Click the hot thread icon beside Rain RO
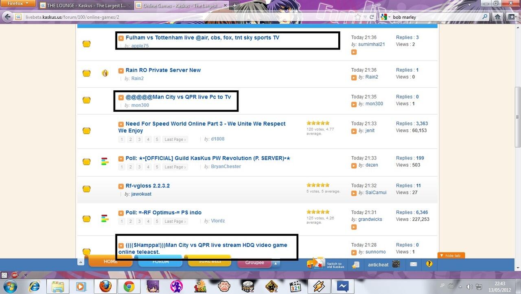This screenshot has height=294, width=521. pos(105,73)
